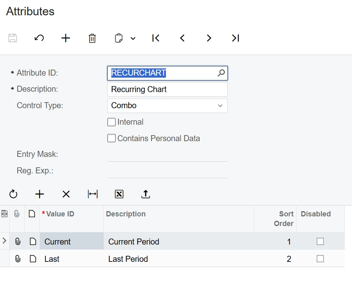Export grid values to Excel

[x=119, y=194]
